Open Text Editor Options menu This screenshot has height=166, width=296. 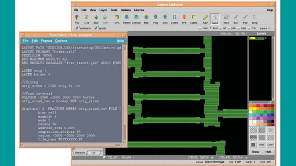pos(61,41)
